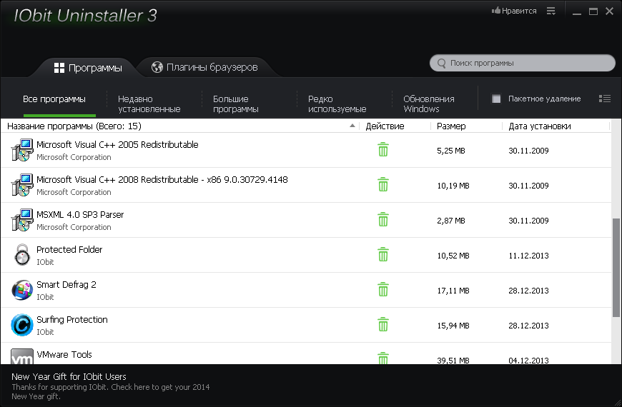
Task: Open Редко используемые category
Action: 337,104
